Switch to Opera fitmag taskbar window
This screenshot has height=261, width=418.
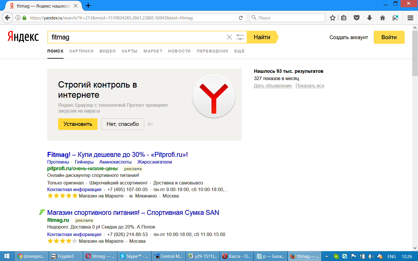[100, 256]
